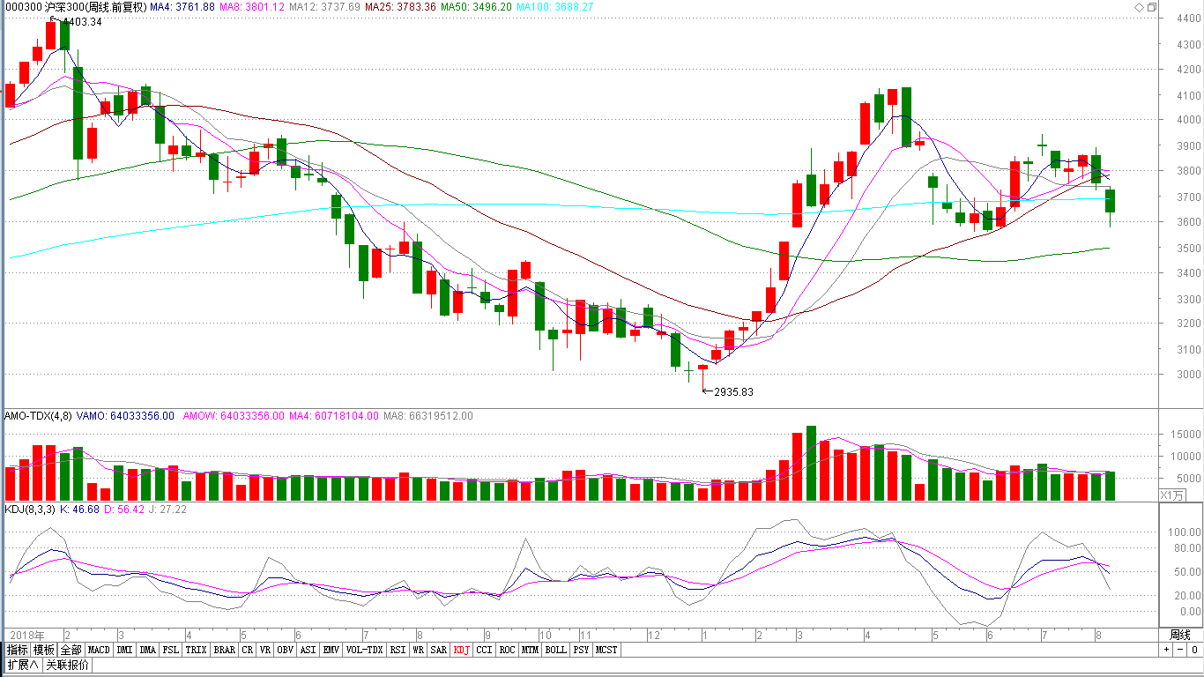
Task: Click the latest green candlestick at the chart's right edge
Action: (1111, 201)
